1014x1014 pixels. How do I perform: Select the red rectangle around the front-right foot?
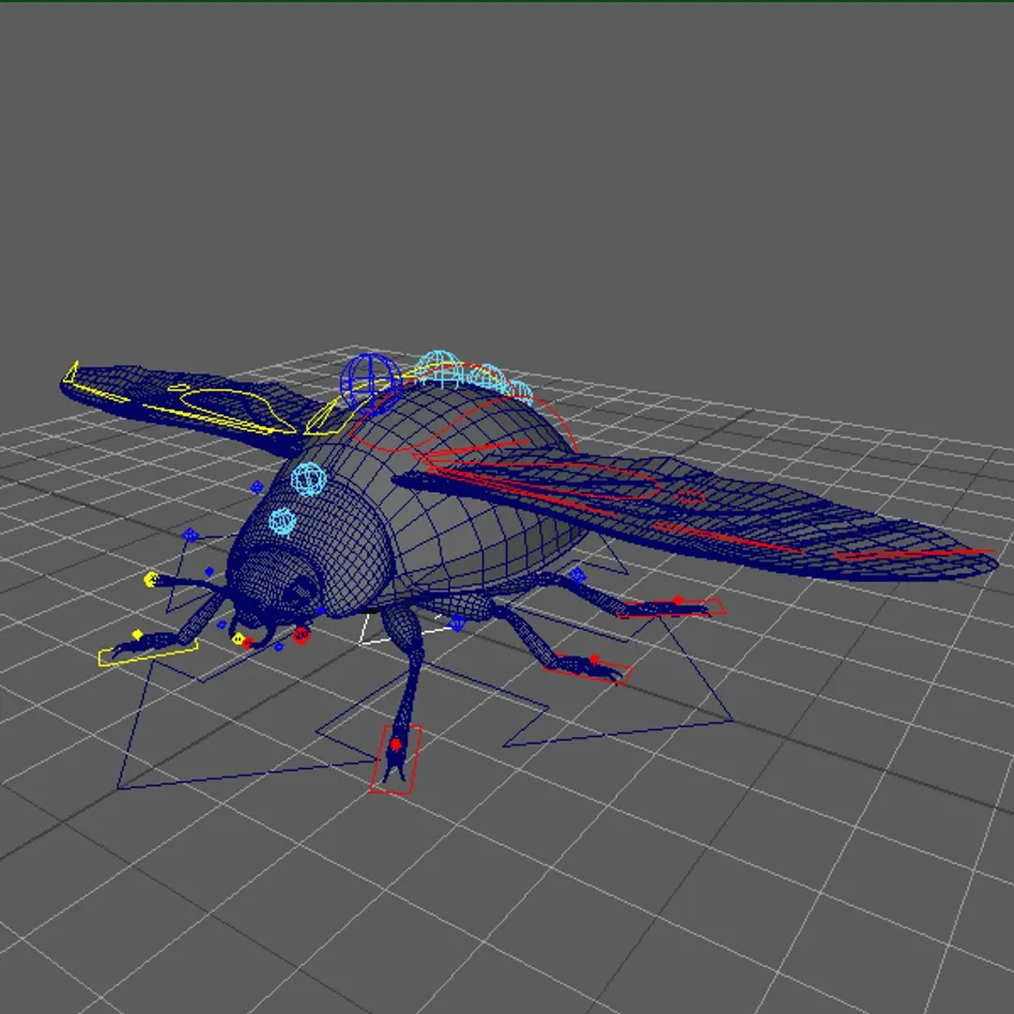tap(396, 760)
